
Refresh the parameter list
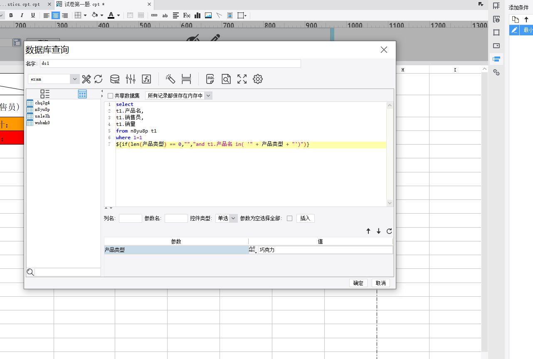coord(389,231)
